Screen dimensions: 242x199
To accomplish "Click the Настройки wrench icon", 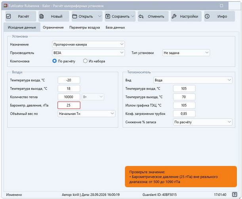I will point(174,16).
